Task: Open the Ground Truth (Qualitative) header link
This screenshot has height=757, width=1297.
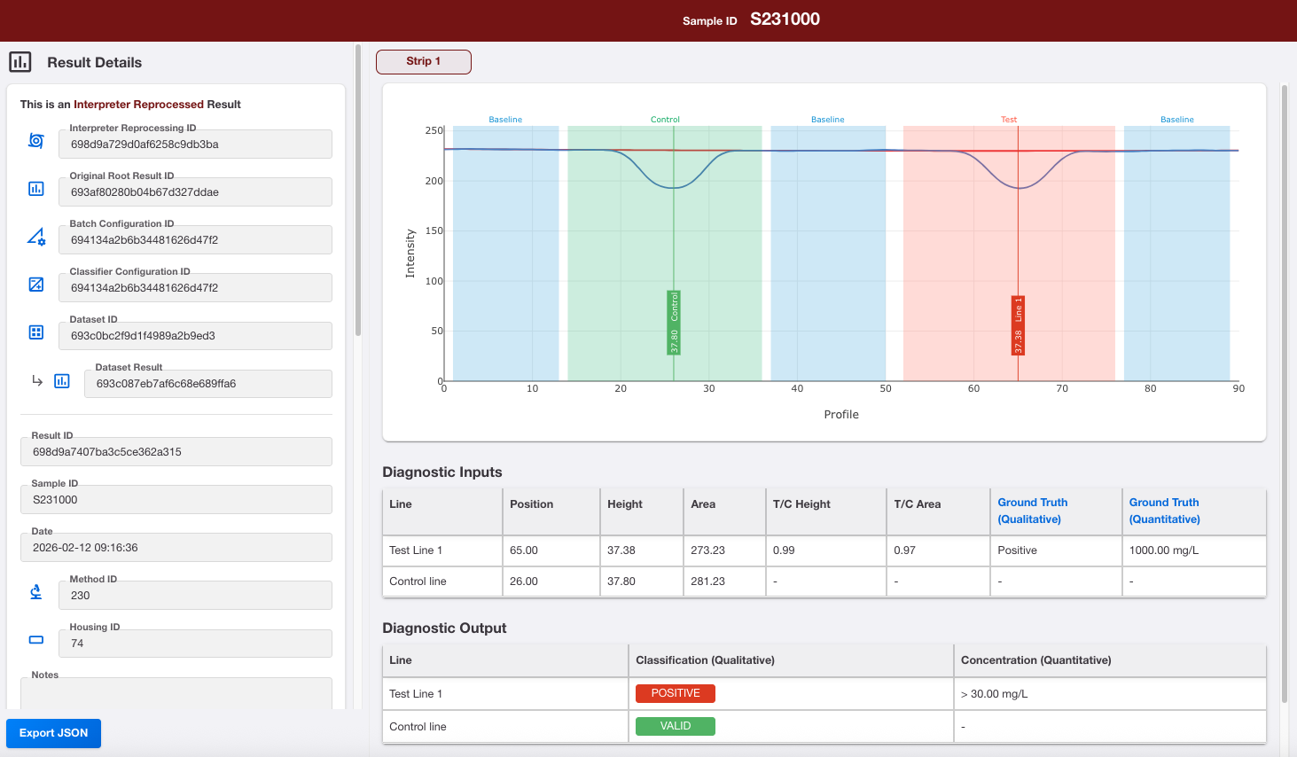Action: point(1033,511)
